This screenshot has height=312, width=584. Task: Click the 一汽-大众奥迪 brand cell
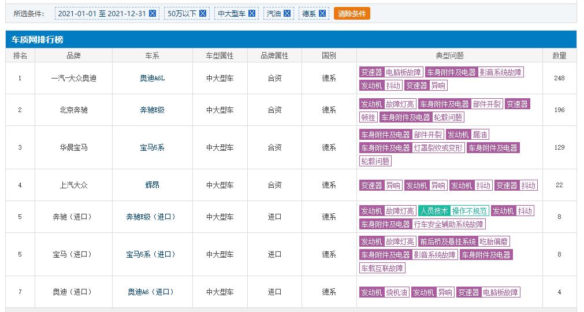(x=73, y=78)
